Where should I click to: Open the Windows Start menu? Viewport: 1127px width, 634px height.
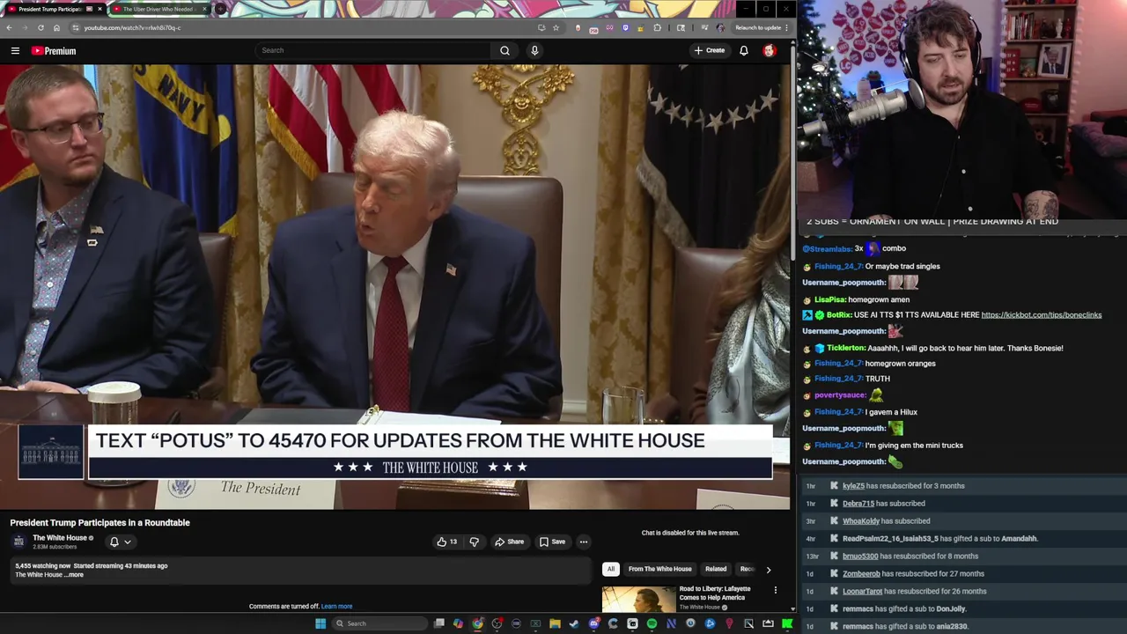[x=320, y=623]
